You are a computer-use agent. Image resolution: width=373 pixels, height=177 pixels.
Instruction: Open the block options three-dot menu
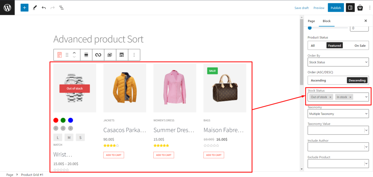[134, 55]
